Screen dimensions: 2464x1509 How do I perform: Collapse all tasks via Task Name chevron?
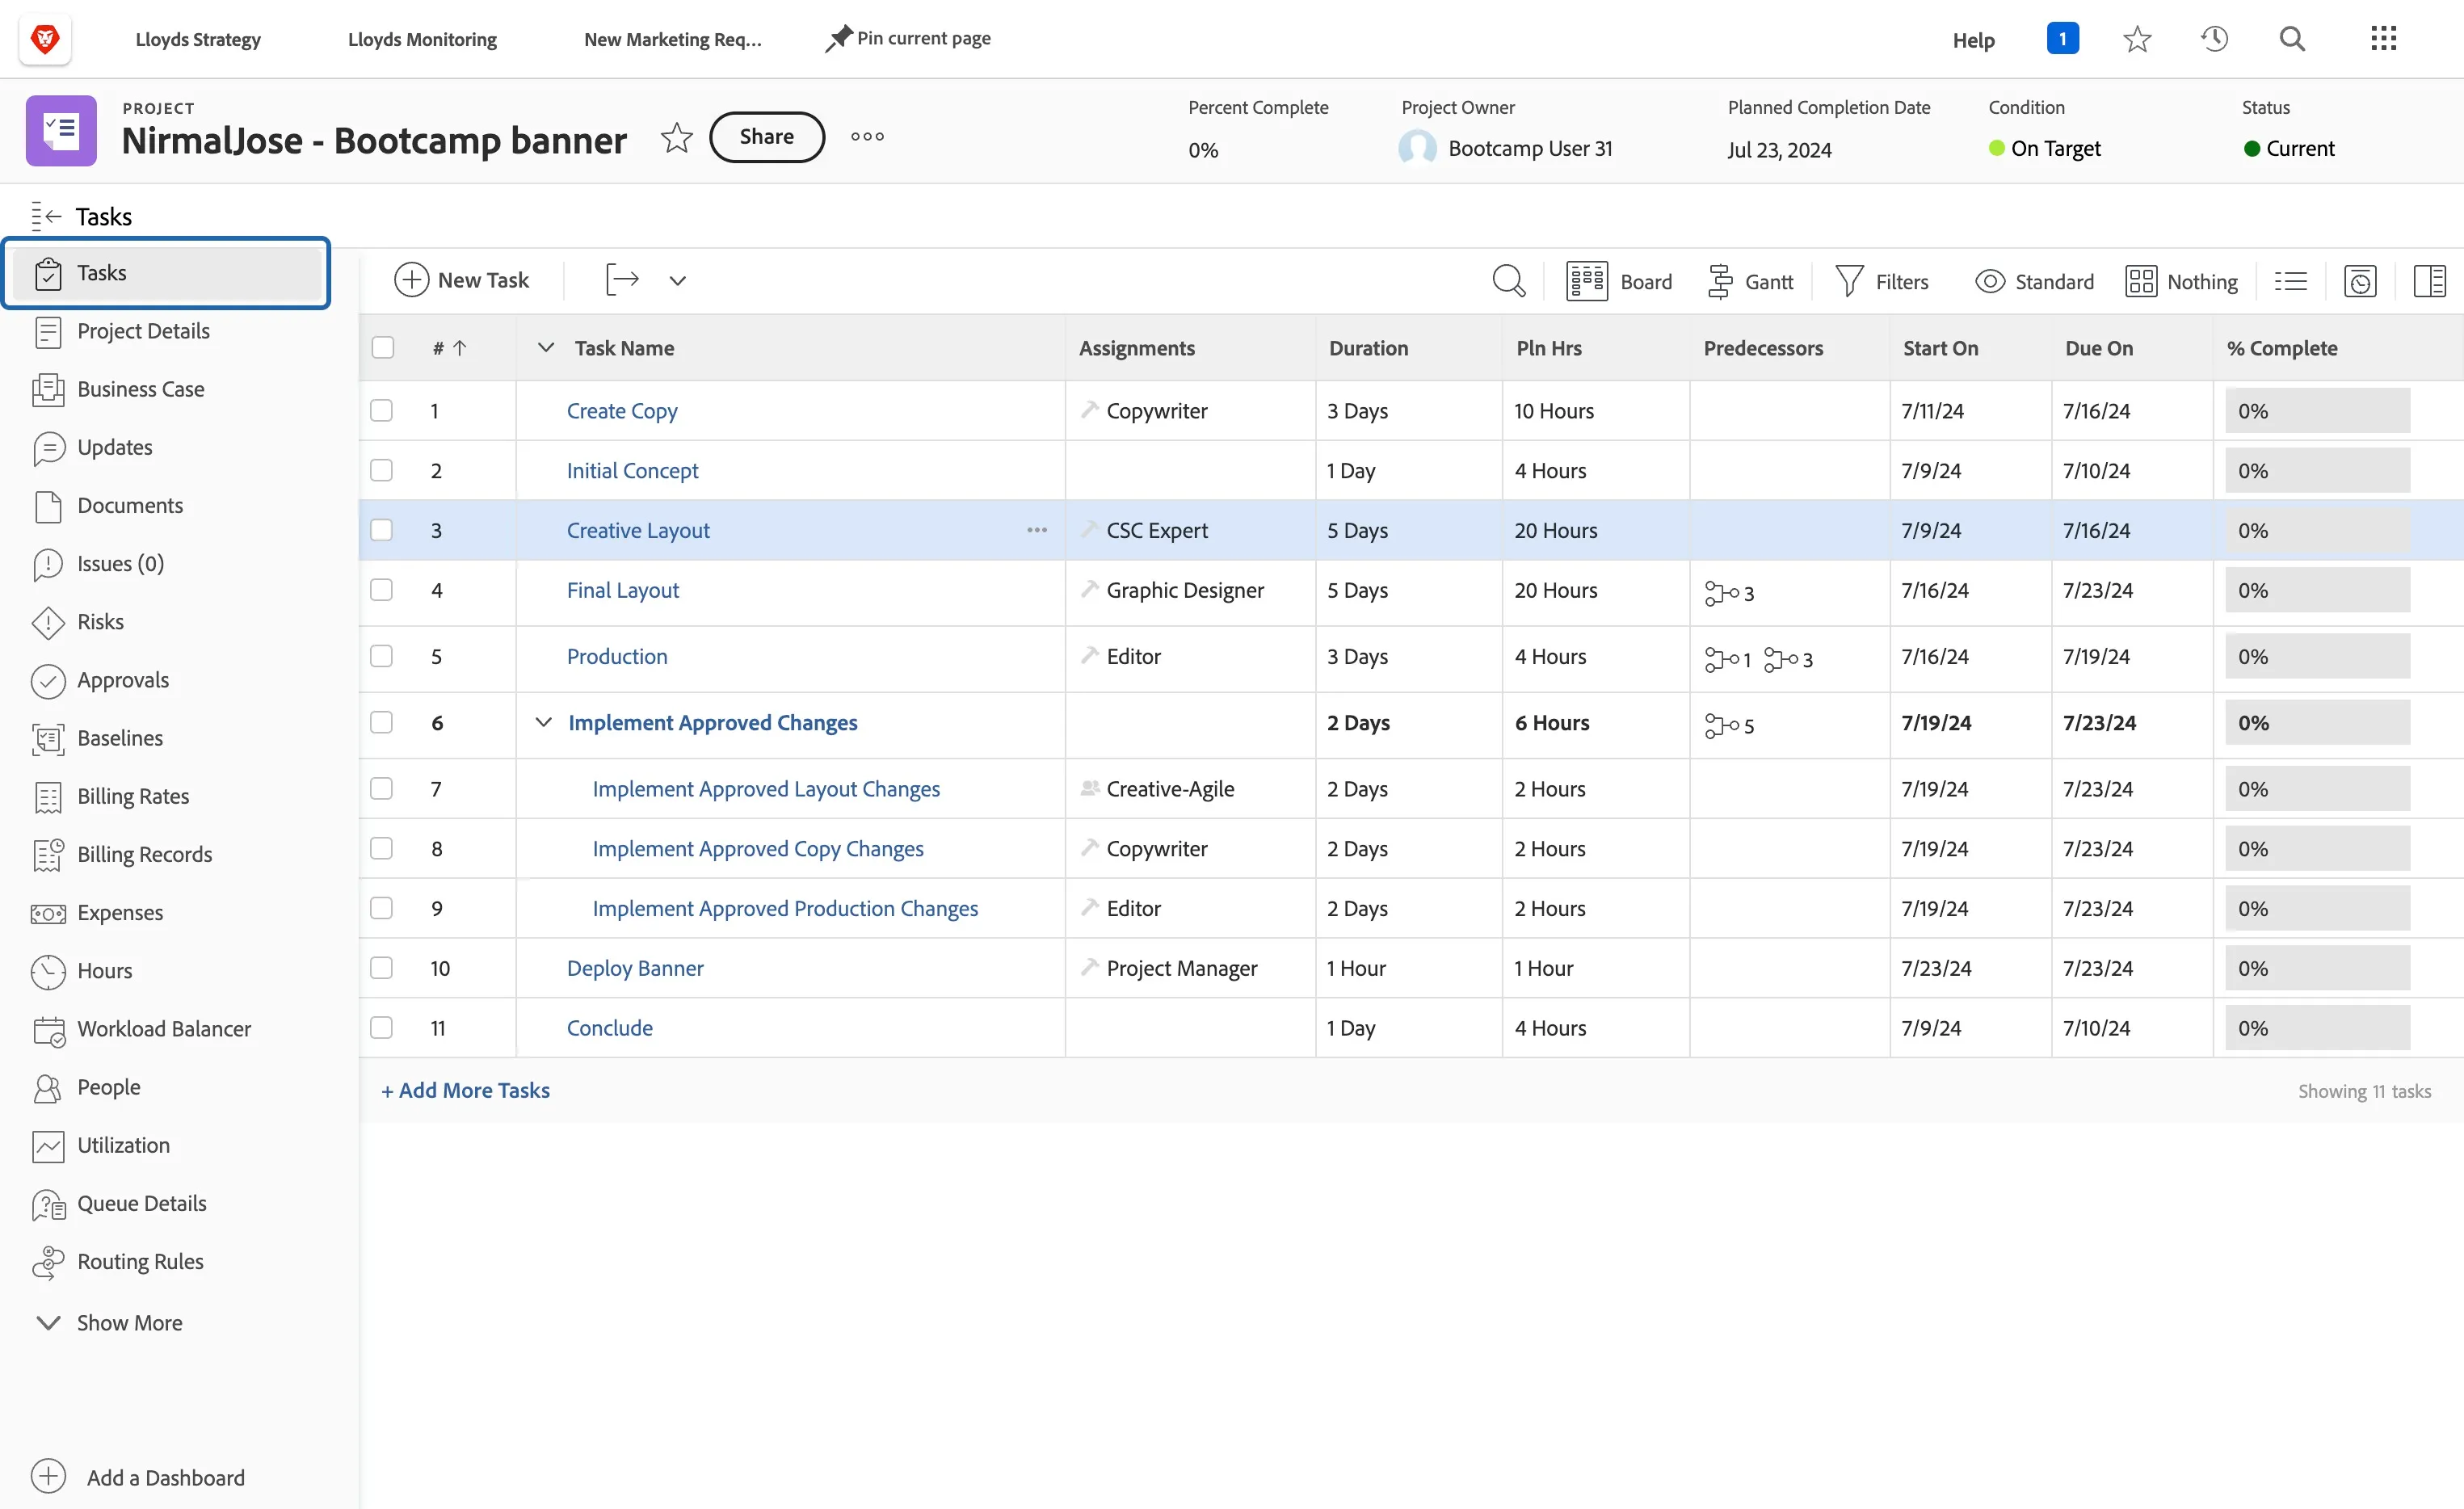click(545, 347)
